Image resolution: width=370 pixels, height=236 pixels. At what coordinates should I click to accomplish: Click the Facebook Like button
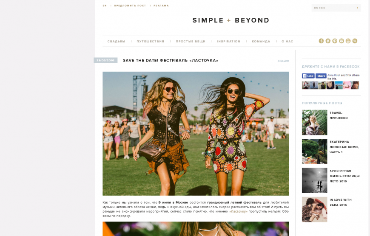308,76
